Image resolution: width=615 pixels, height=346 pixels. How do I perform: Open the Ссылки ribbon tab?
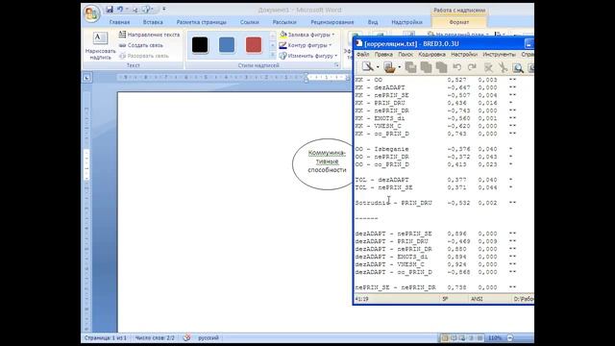click(250, 22)
